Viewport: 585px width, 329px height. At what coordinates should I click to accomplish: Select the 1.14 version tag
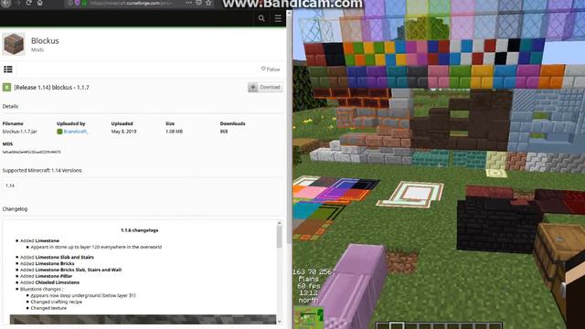[x=10, y=186]
